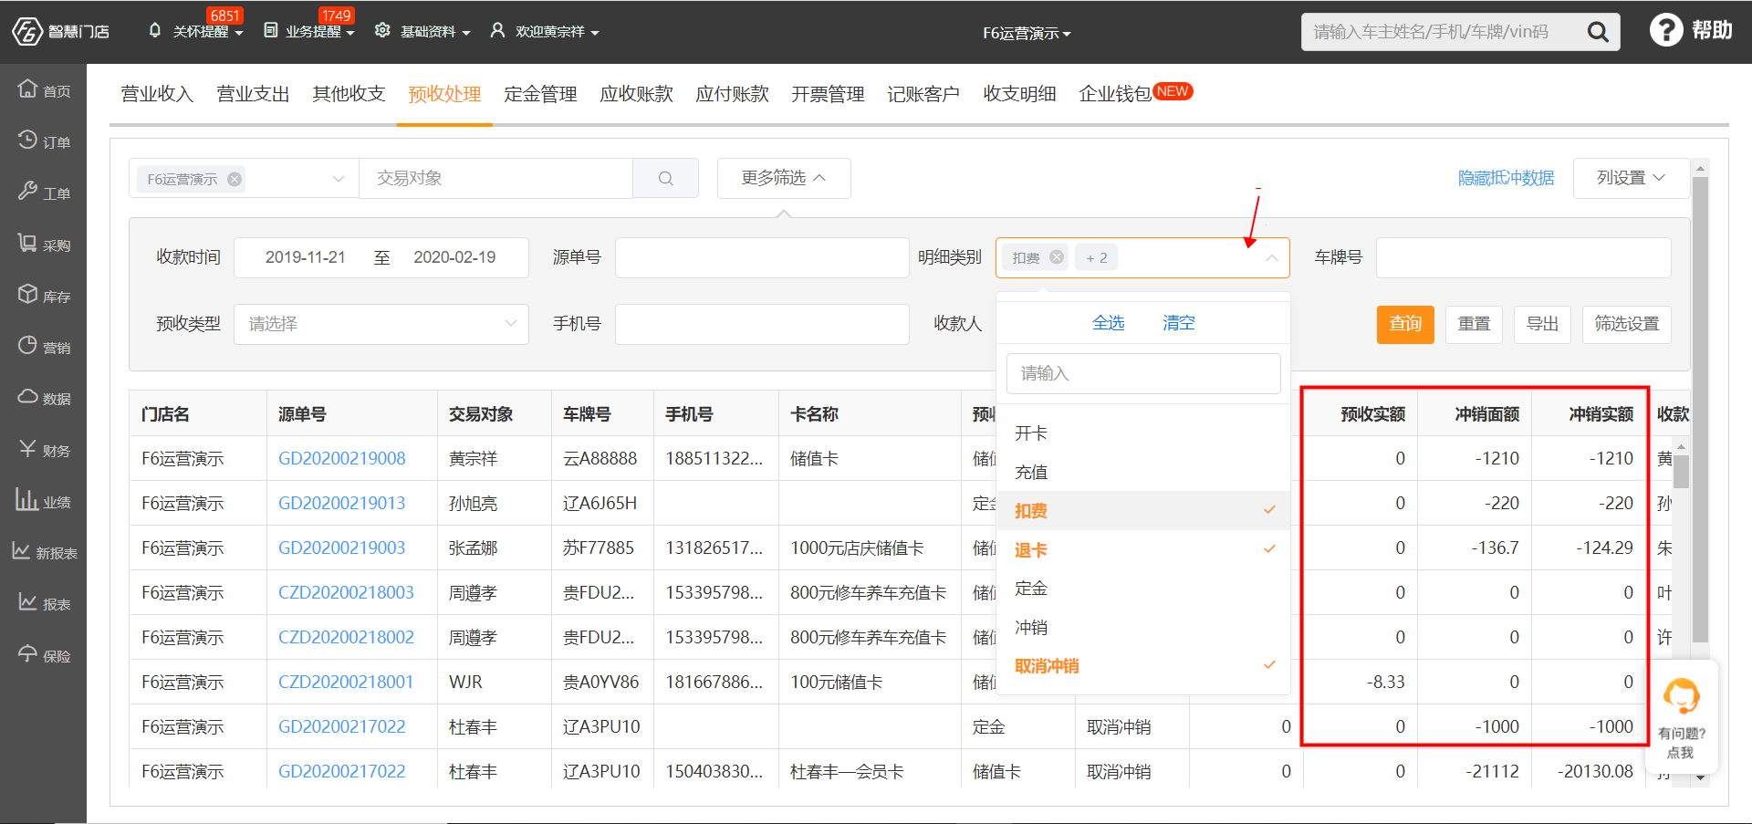
Task: Open the 预收类型 请选择 dropdown
Action: click(381, 324)
